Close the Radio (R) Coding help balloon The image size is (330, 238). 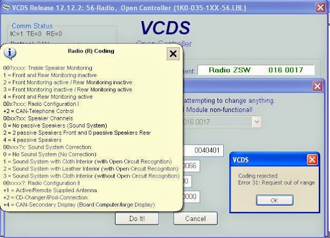click(173, 54)
